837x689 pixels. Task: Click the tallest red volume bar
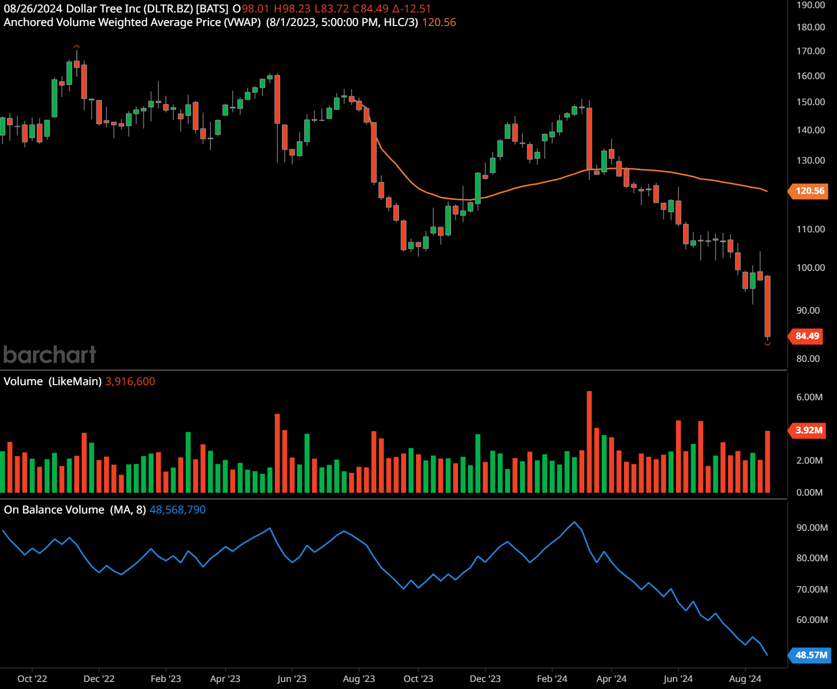[x=589, y=441]
